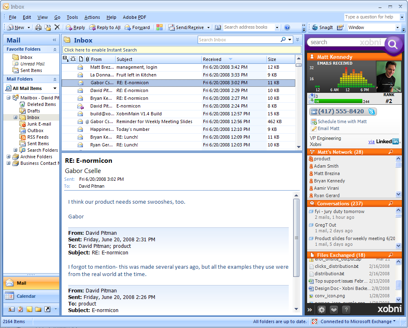The height and width of the screenshot is (328, 408).
Task: Search Matt's Network with the magnifier icon
Action: tap(390, 152)
